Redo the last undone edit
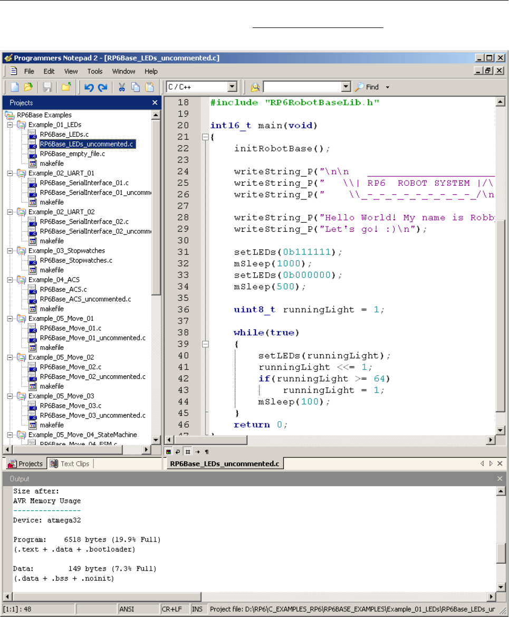509x617 pixels. coord(103,88)
